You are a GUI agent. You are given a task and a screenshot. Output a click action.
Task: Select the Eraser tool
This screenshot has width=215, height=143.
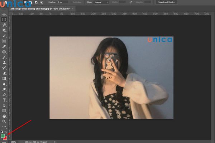point(4,73)
